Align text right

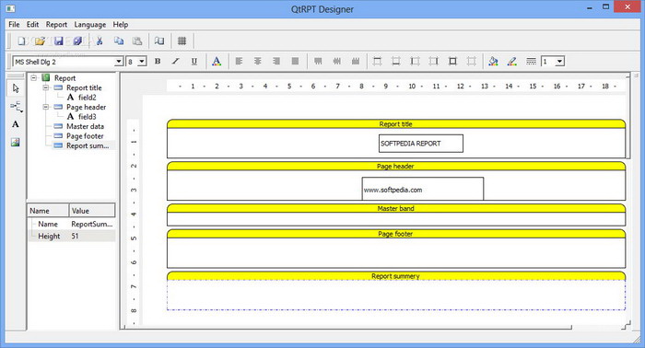pos(276,61)
